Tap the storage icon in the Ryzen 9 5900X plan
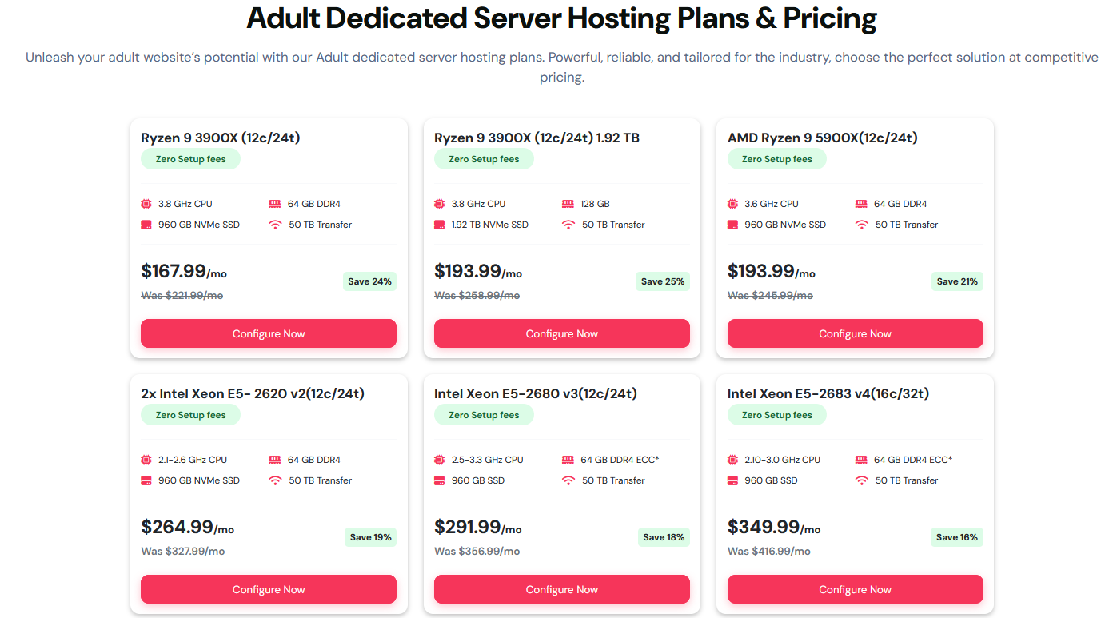 coord(733,225)
